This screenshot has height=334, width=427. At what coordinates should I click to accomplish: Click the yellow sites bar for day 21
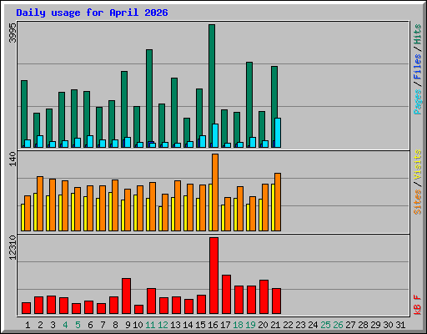tap(273, 207)
